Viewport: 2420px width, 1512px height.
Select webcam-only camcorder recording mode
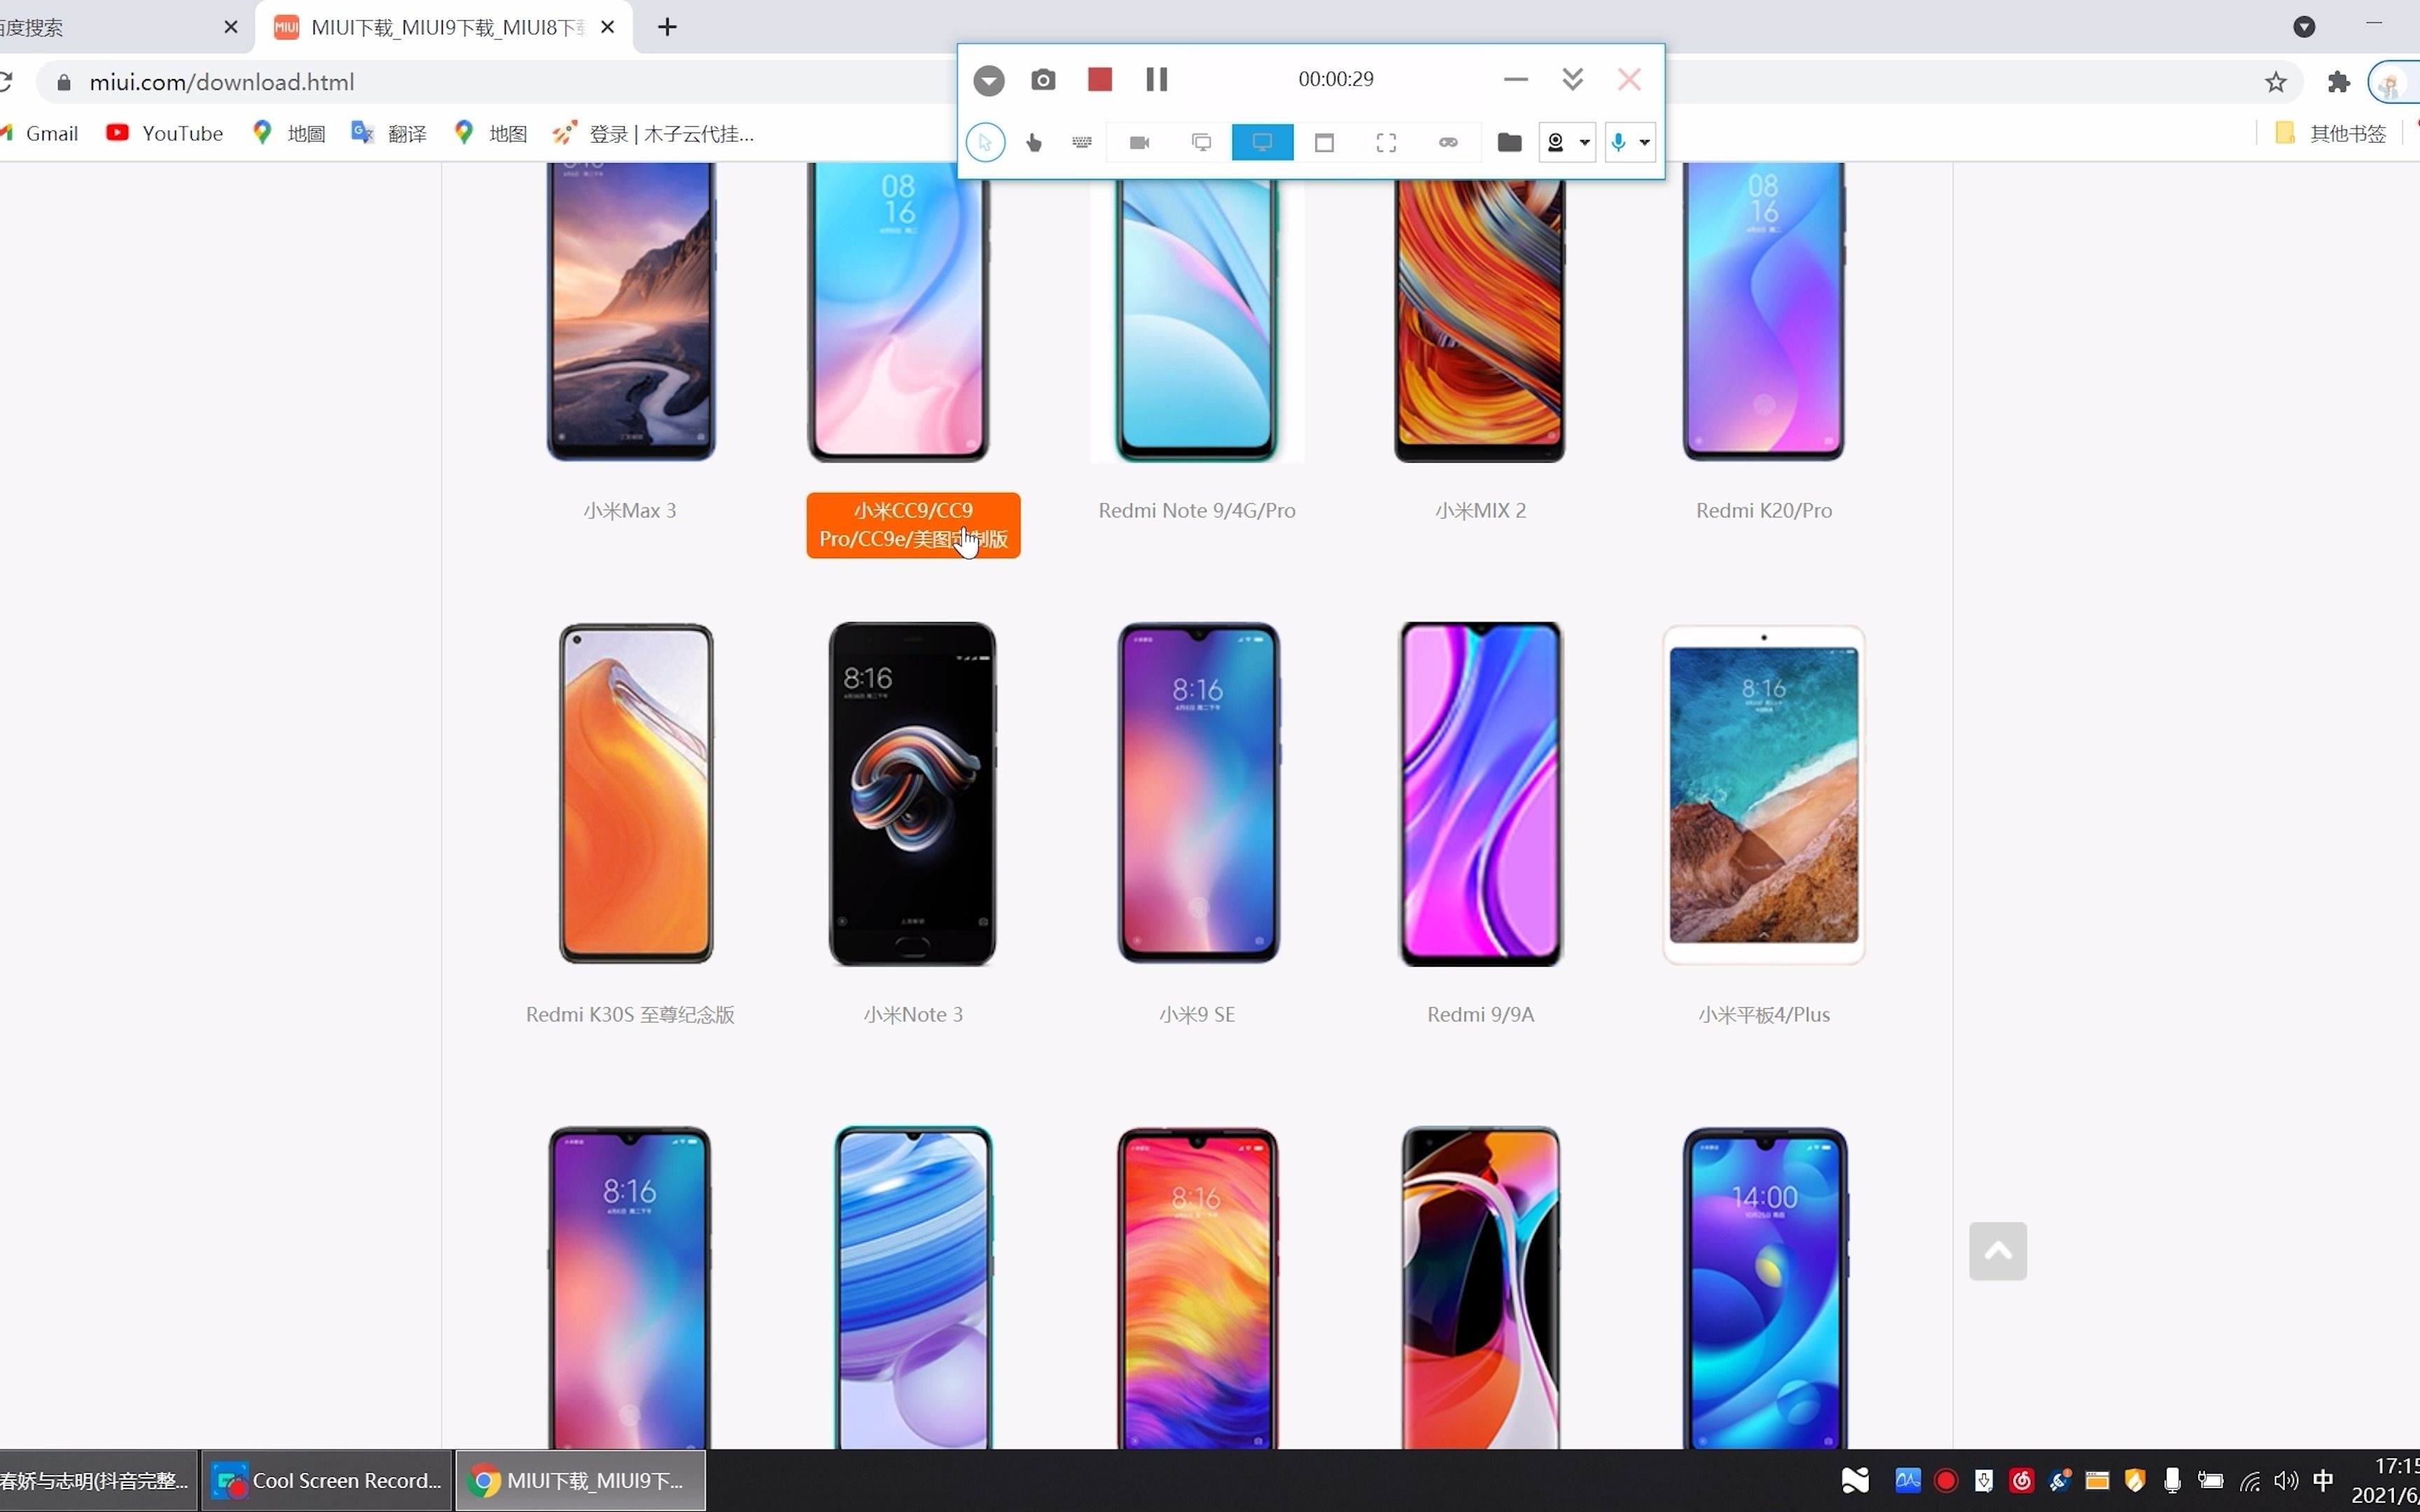point(1139,143)
